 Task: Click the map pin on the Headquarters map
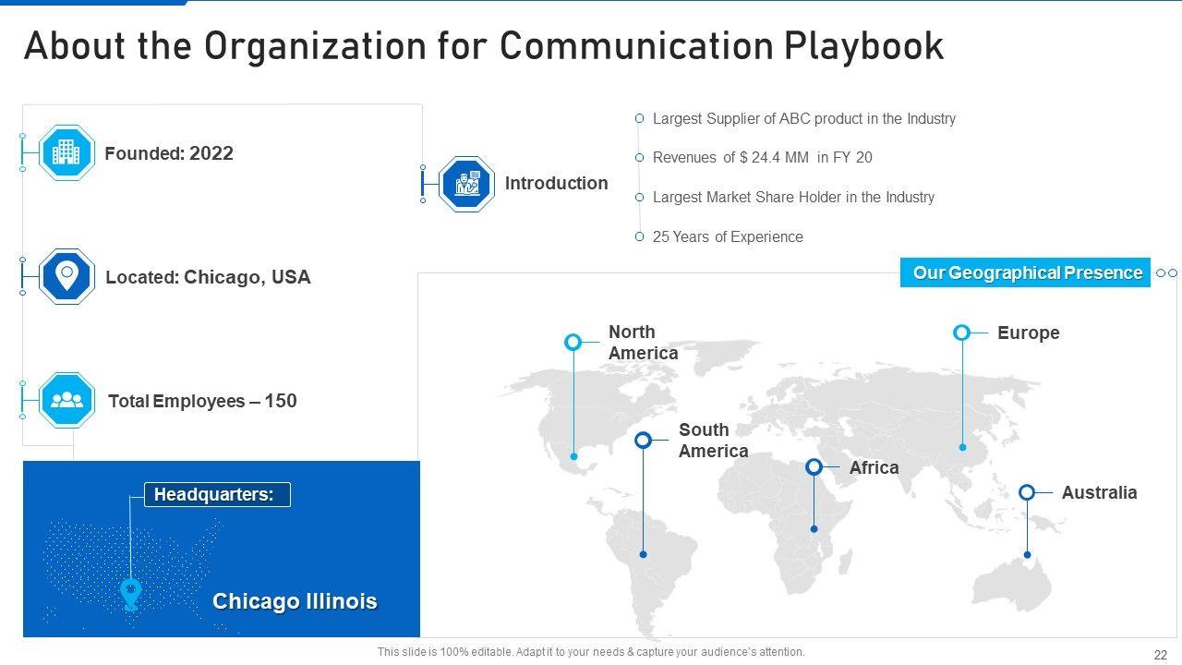tap(131, 593)
